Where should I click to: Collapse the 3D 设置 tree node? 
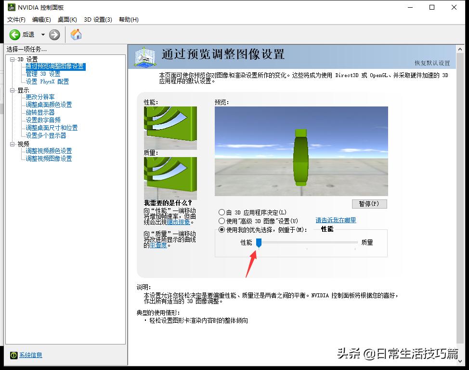pos(11,59)
